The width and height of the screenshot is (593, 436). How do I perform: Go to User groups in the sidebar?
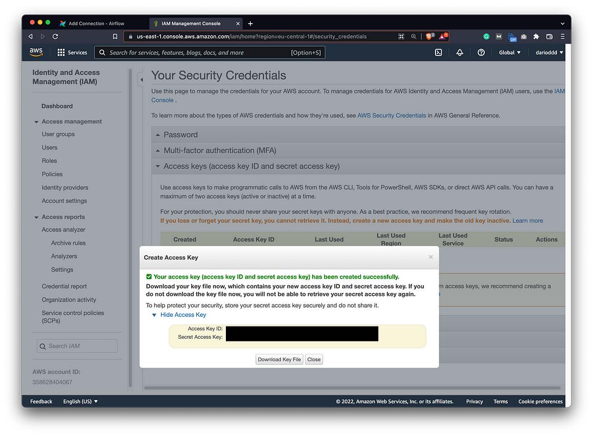(x=58, y=134)
